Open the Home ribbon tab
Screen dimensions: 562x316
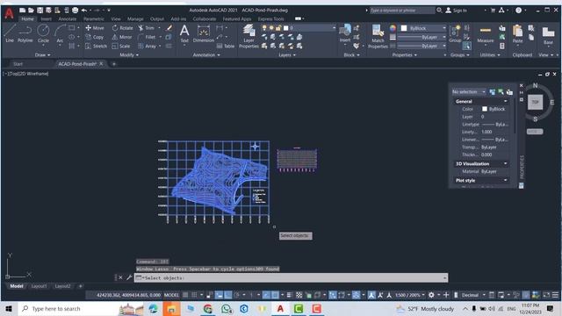point(27,18)
